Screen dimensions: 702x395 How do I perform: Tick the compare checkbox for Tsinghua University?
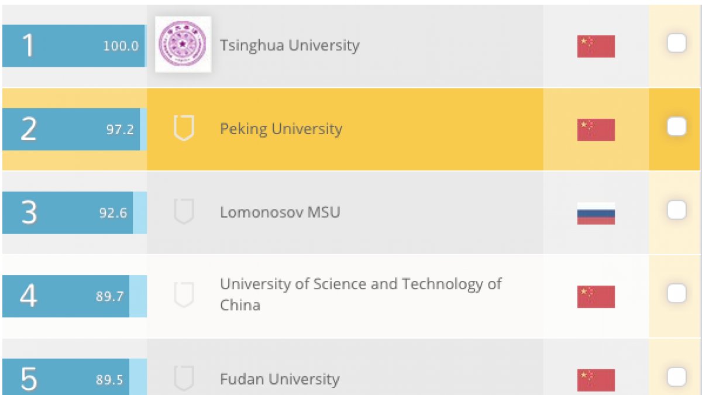click(676, 43)
